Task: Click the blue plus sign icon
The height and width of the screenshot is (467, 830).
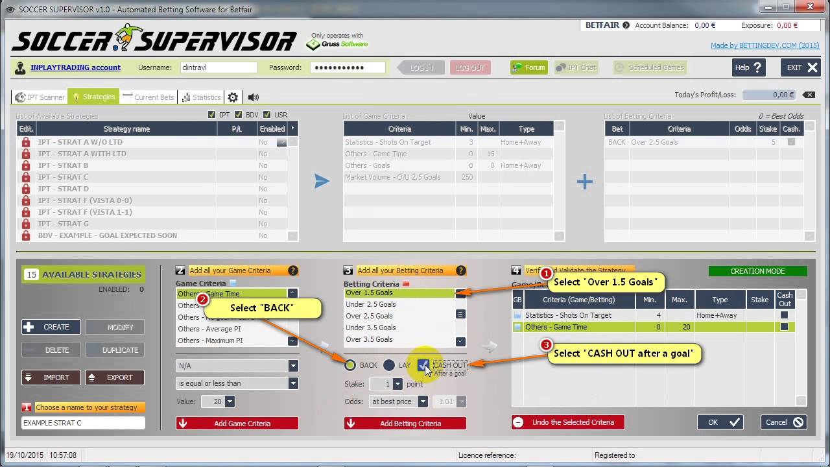Action: point(585,182)
